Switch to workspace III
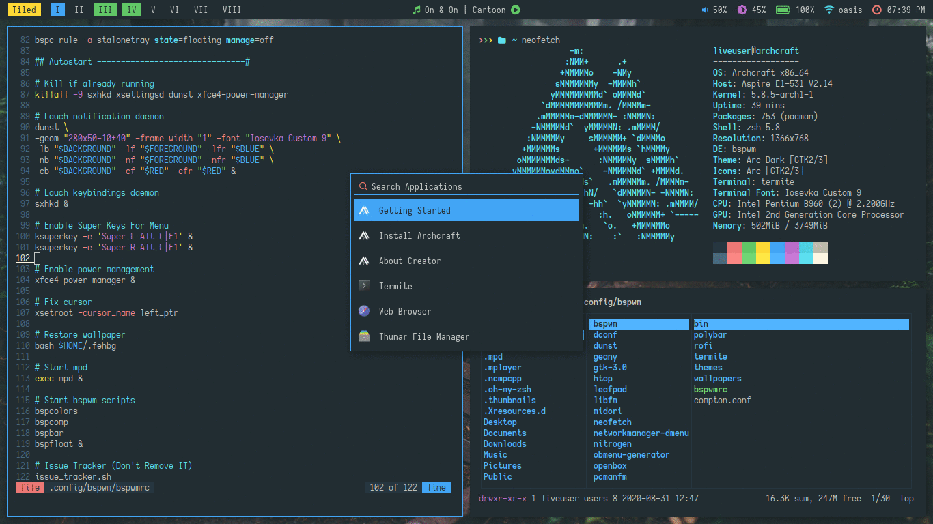This screenshot has width=933, height=524. pos(105,10)
